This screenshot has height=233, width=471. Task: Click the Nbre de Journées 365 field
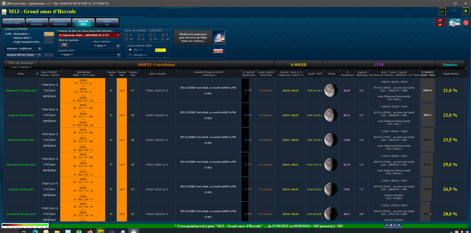pos(64,45)
